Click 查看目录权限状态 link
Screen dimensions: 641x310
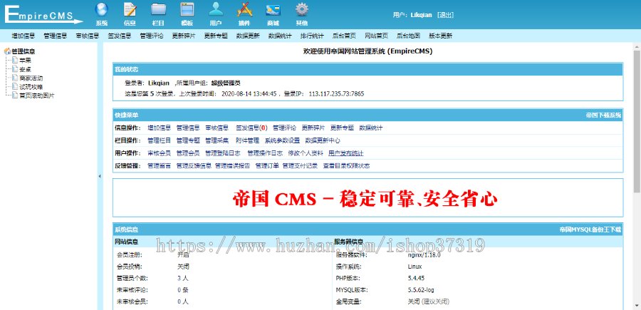347,166
